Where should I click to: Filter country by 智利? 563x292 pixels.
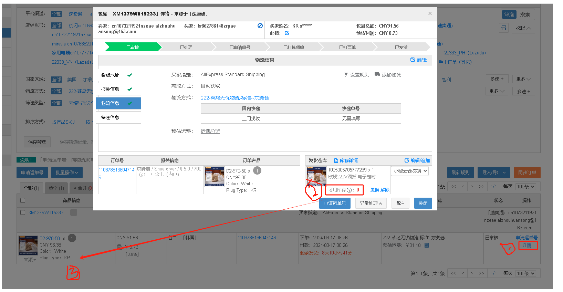coord(446,80)
